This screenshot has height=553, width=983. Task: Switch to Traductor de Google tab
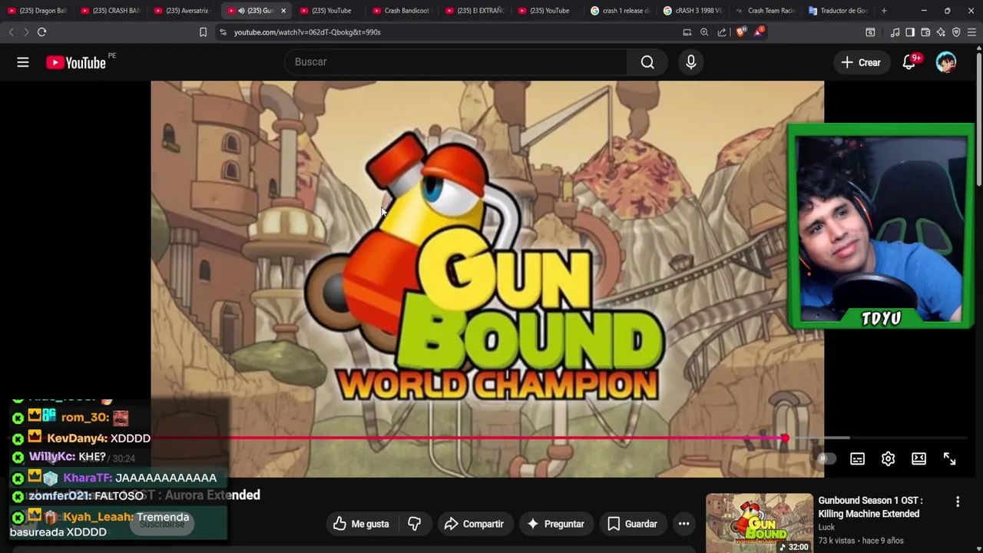coord(840,11)
